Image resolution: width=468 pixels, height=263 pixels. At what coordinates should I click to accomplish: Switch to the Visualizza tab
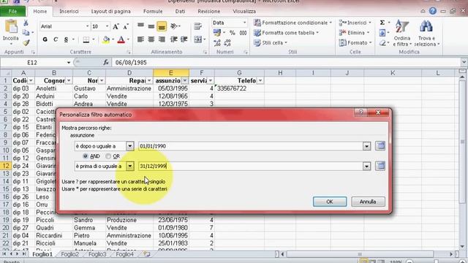click(244, 12)
